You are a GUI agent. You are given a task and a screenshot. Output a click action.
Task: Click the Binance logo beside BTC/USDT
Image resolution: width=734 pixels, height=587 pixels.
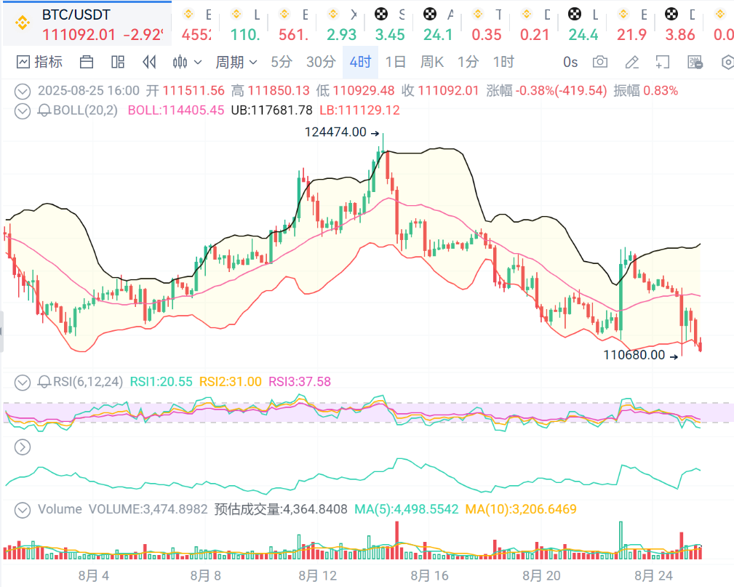(23, 23)
